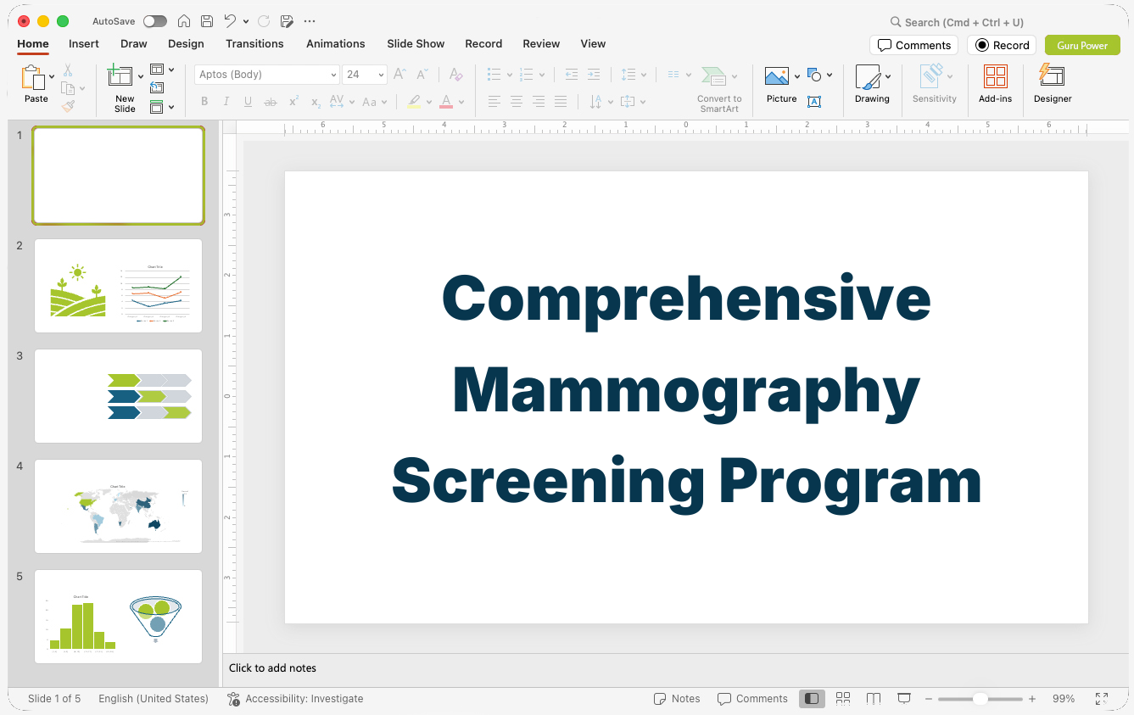This screenshot has height=715, width=1134.
Task: Toggle Align Left paragraph button
Action: point(494,102)
